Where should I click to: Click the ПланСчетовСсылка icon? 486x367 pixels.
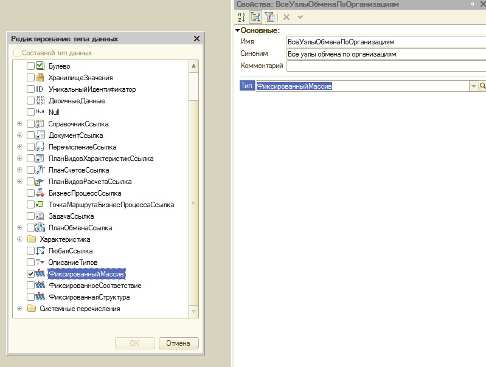tap(40, 170)
